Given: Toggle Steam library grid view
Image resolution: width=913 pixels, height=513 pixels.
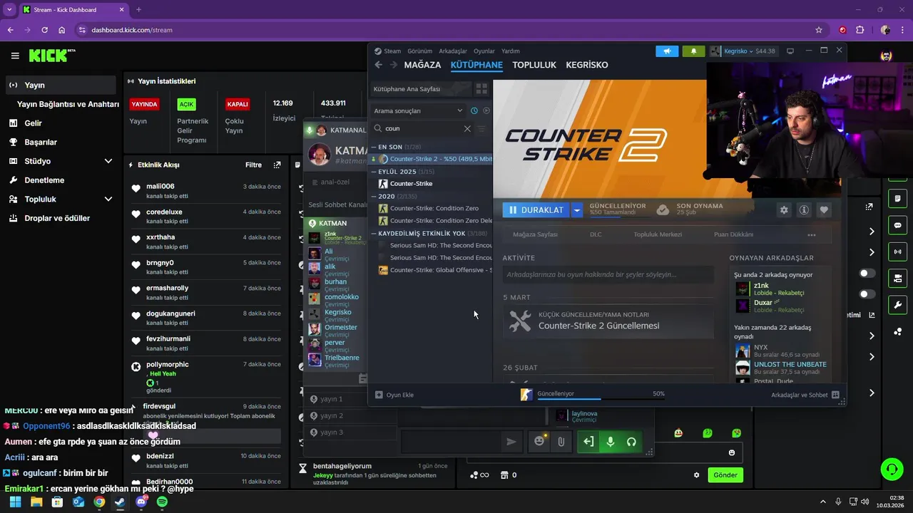Looking at the screenshot, I should [481, 89].
